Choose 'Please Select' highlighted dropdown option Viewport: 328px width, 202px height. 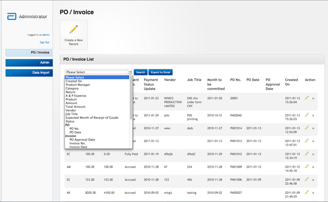click(97, 77)
